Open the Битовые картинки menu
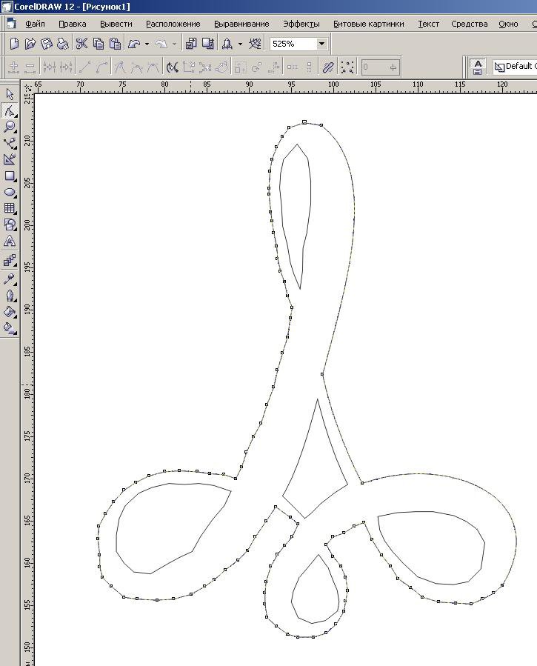 pos(368,24)
